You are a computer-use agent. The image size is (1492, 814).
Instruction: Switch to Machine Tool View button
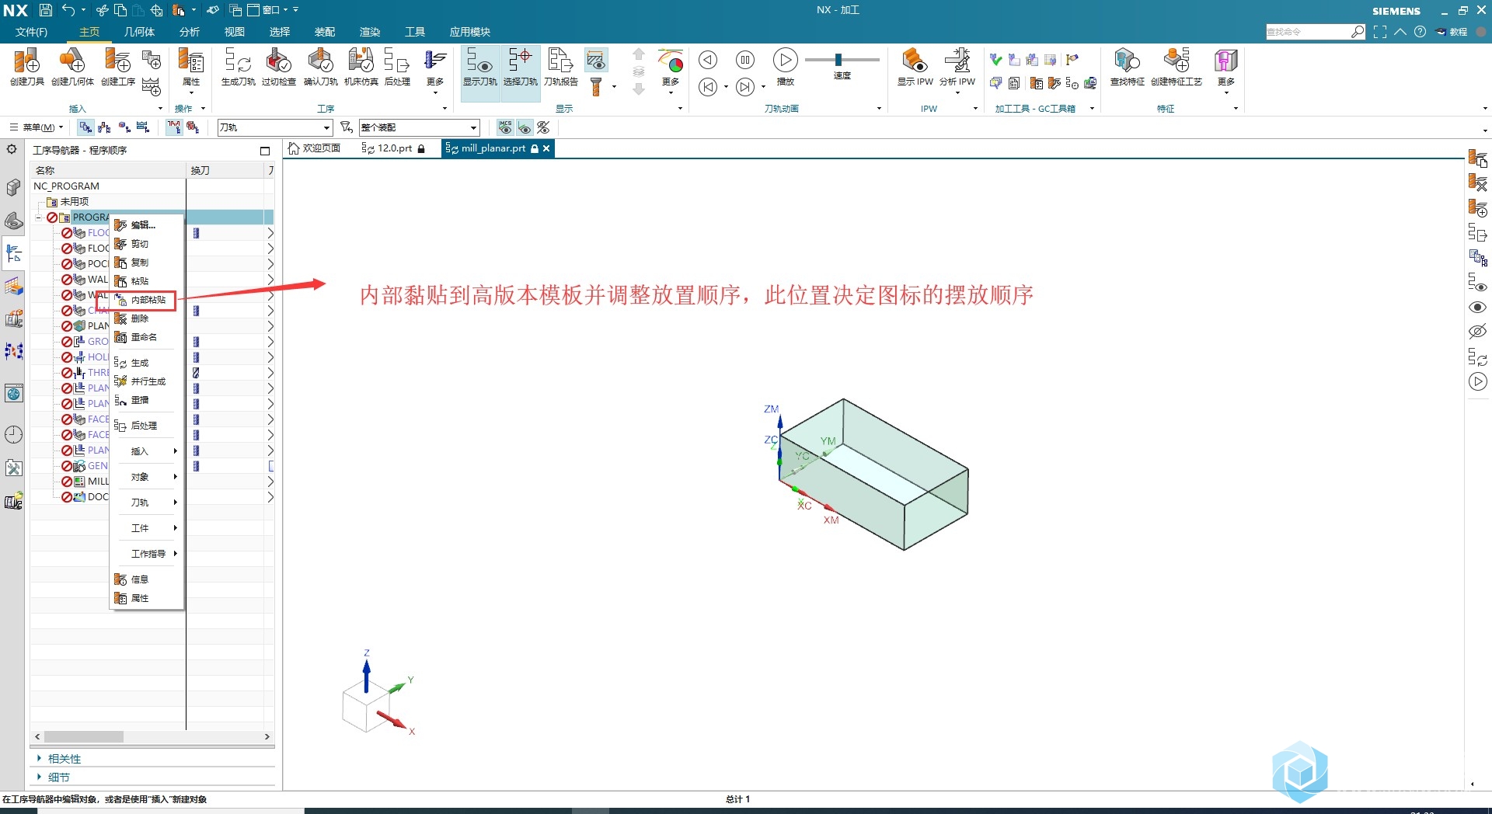click(104, 127)
